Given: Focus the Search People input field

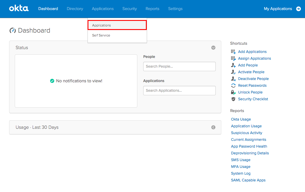Looking at the screenshot, I should pyautogui.click(x=179, y=66).
